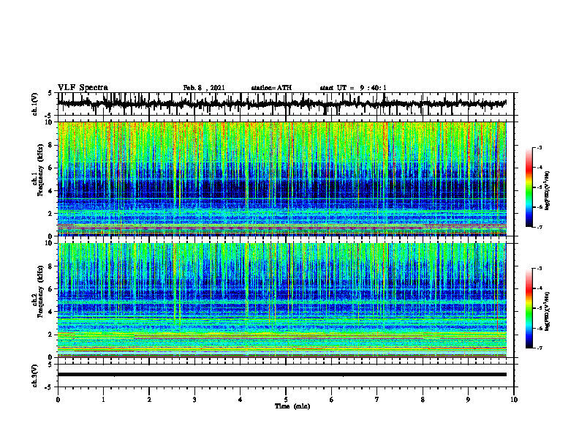The width and height of the screenshot is (579, 448).
Task: Click time axis tick label "7"
Action: tap(377, 400)
